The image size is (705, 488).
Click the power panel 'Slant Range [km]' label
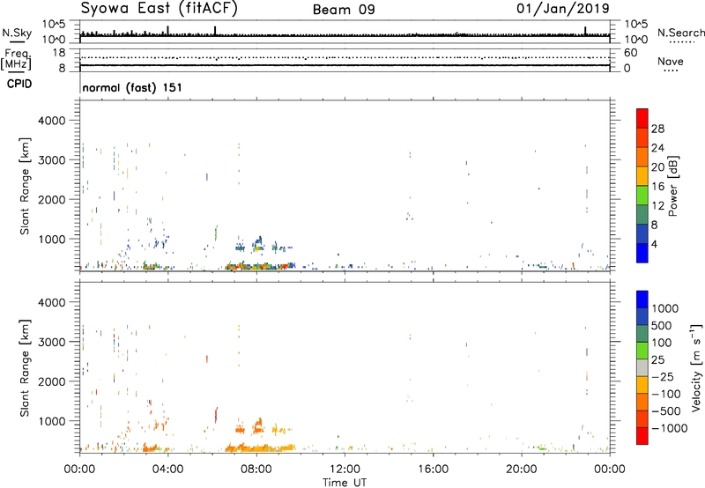coord(25,186)
